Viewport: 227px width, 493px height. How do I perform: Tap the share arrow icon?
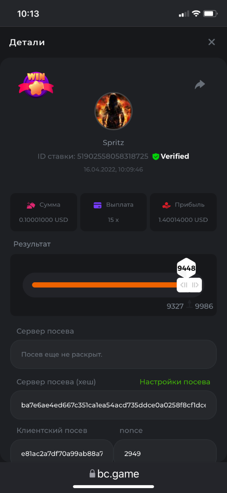pyautogui.click(x=200, y=85)
